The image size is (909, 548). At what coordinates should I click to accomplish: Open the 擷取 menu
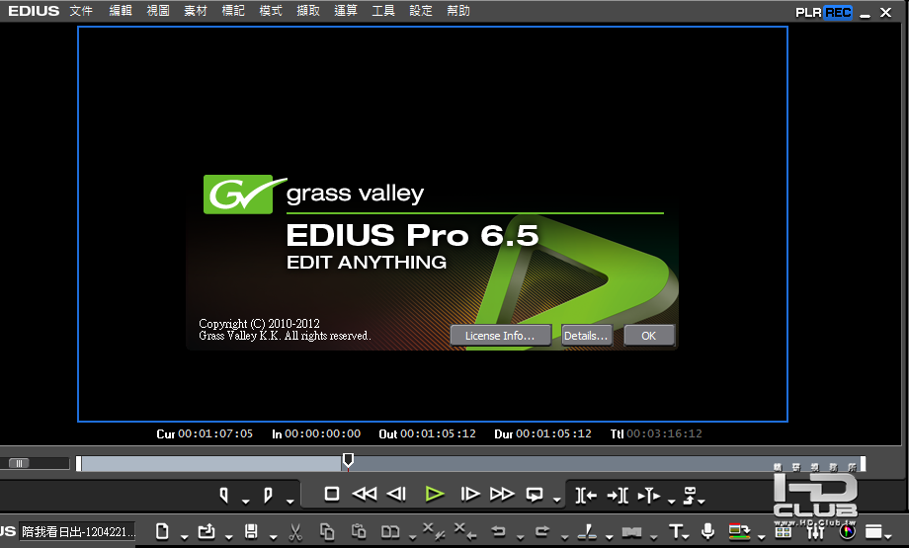(x=308, y=11)
